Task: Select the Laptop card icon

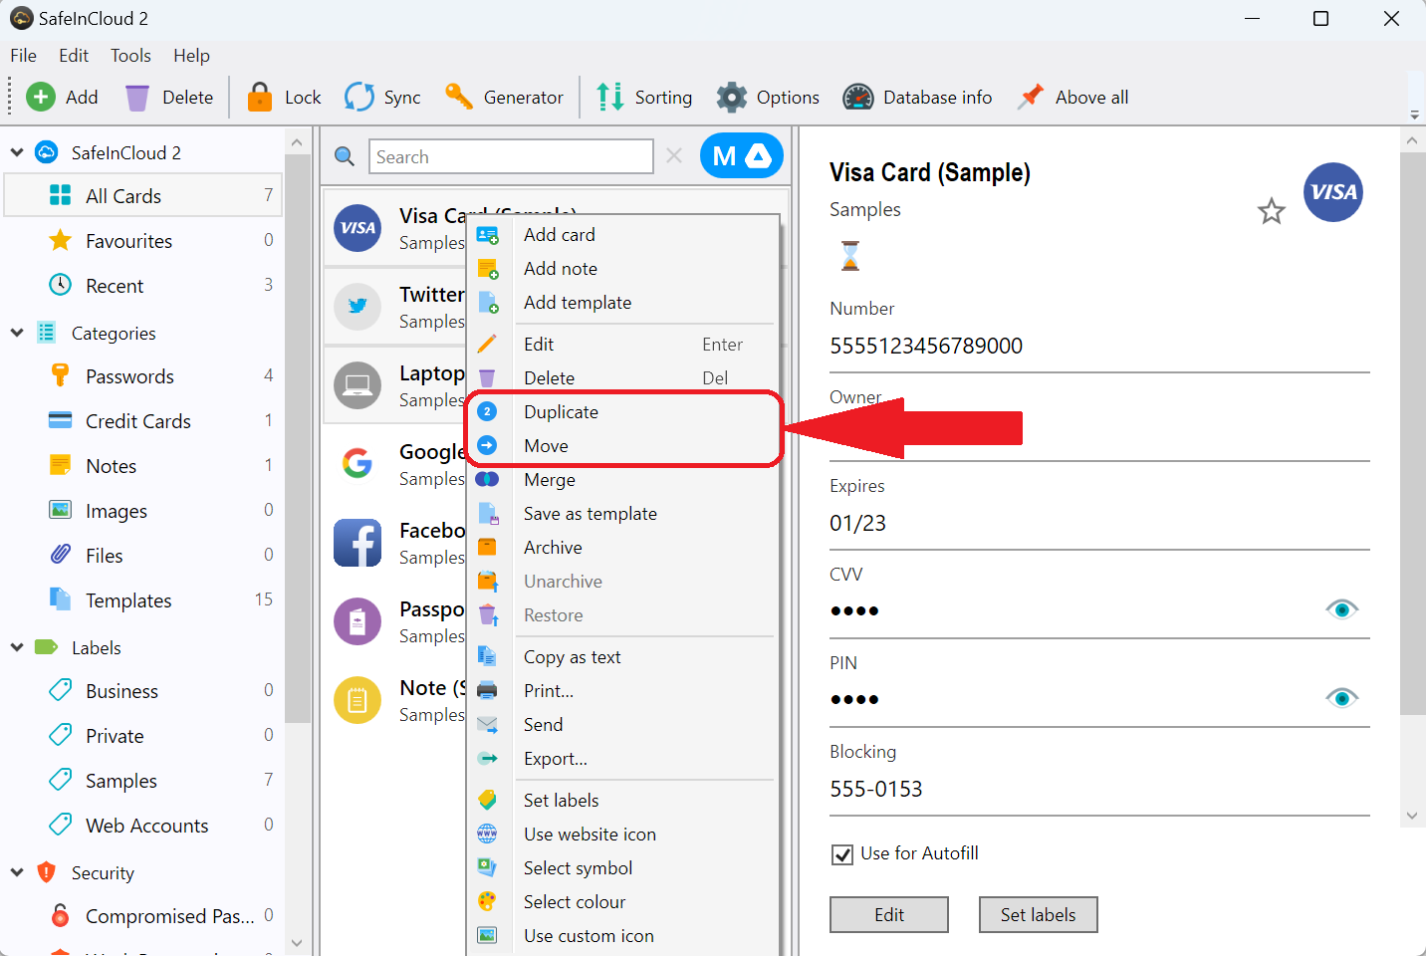Action: [357, 385]
